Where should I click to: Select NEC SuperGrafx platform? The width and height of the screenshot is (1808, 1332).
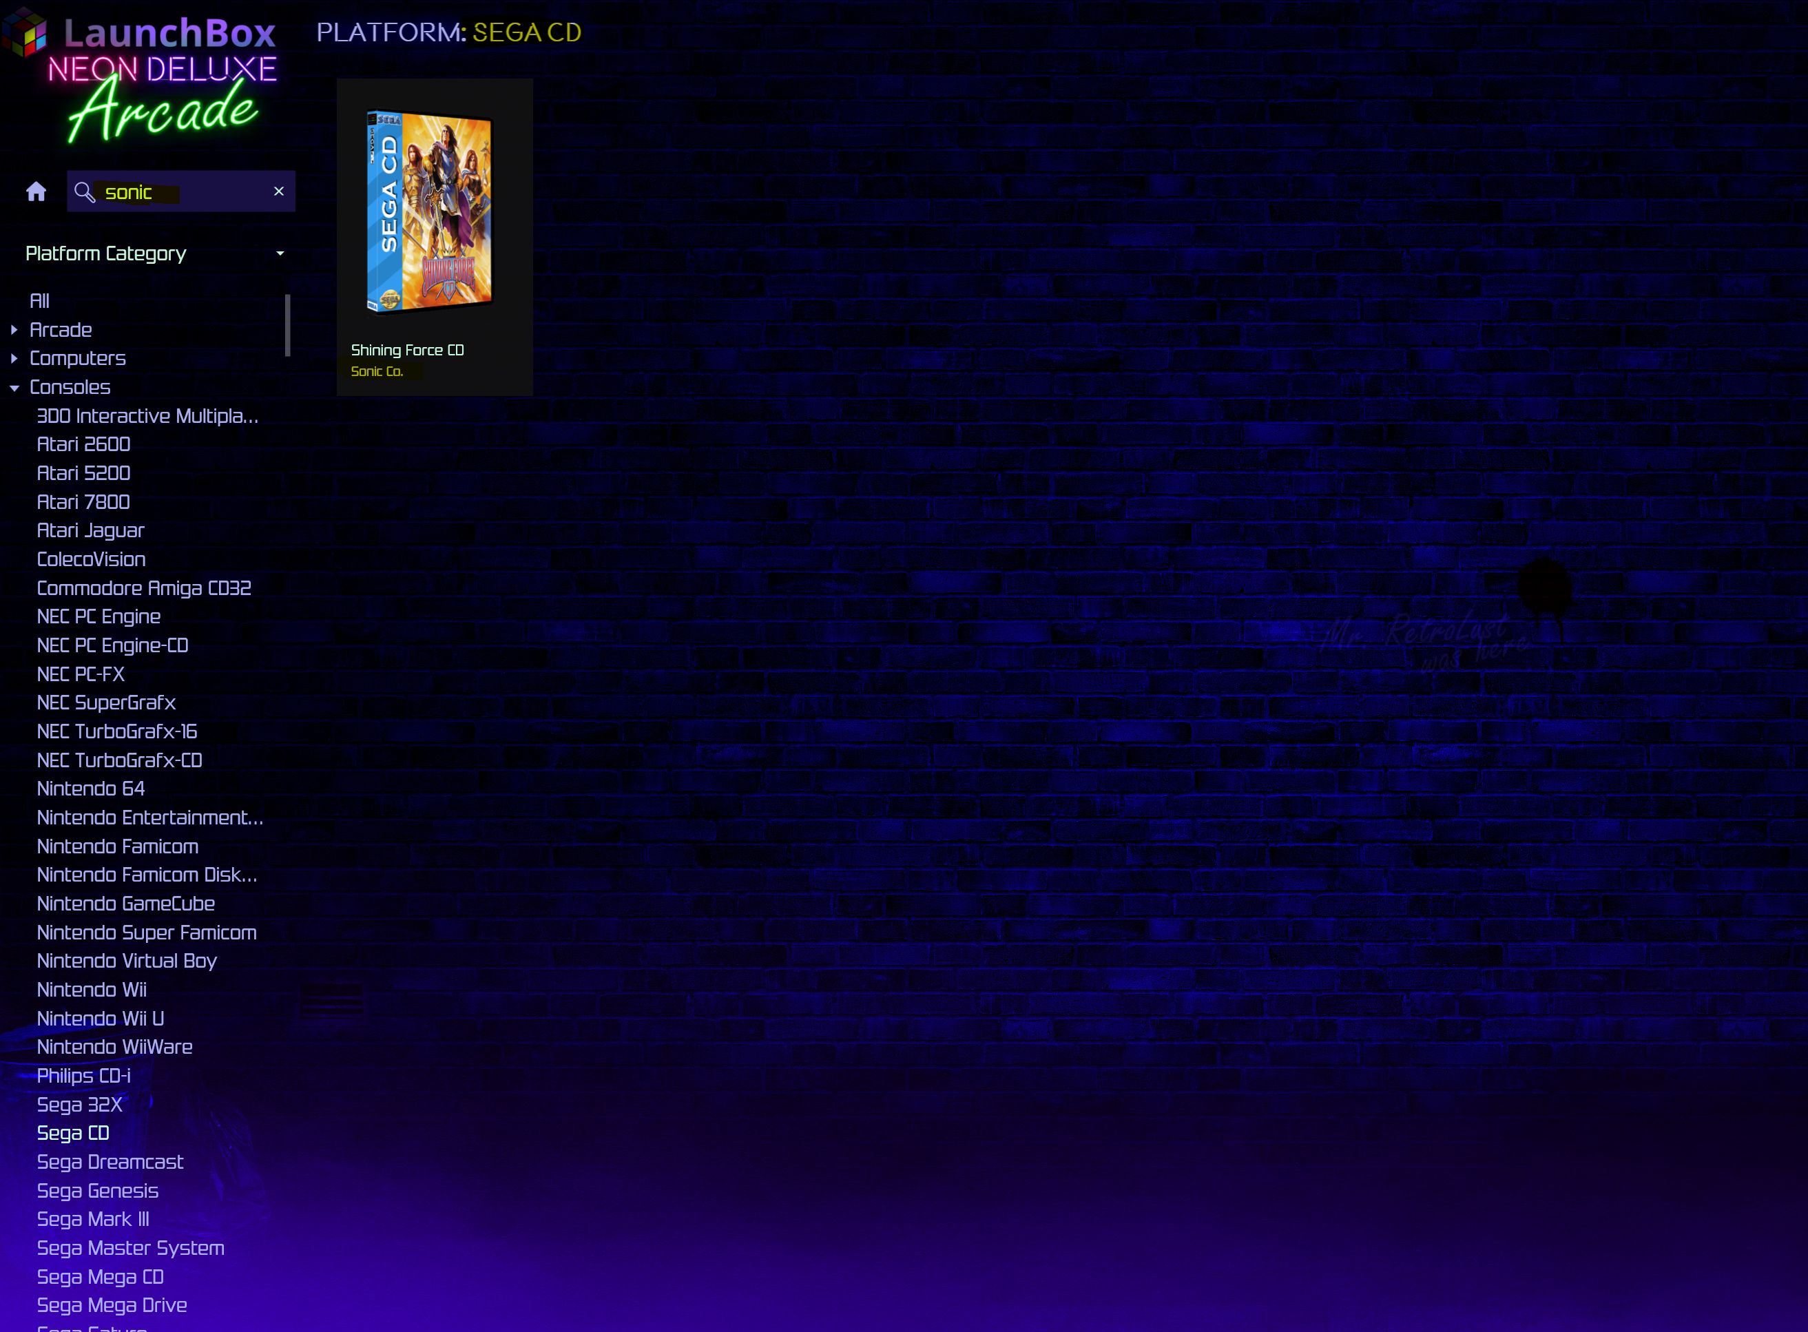click(107, 703)
